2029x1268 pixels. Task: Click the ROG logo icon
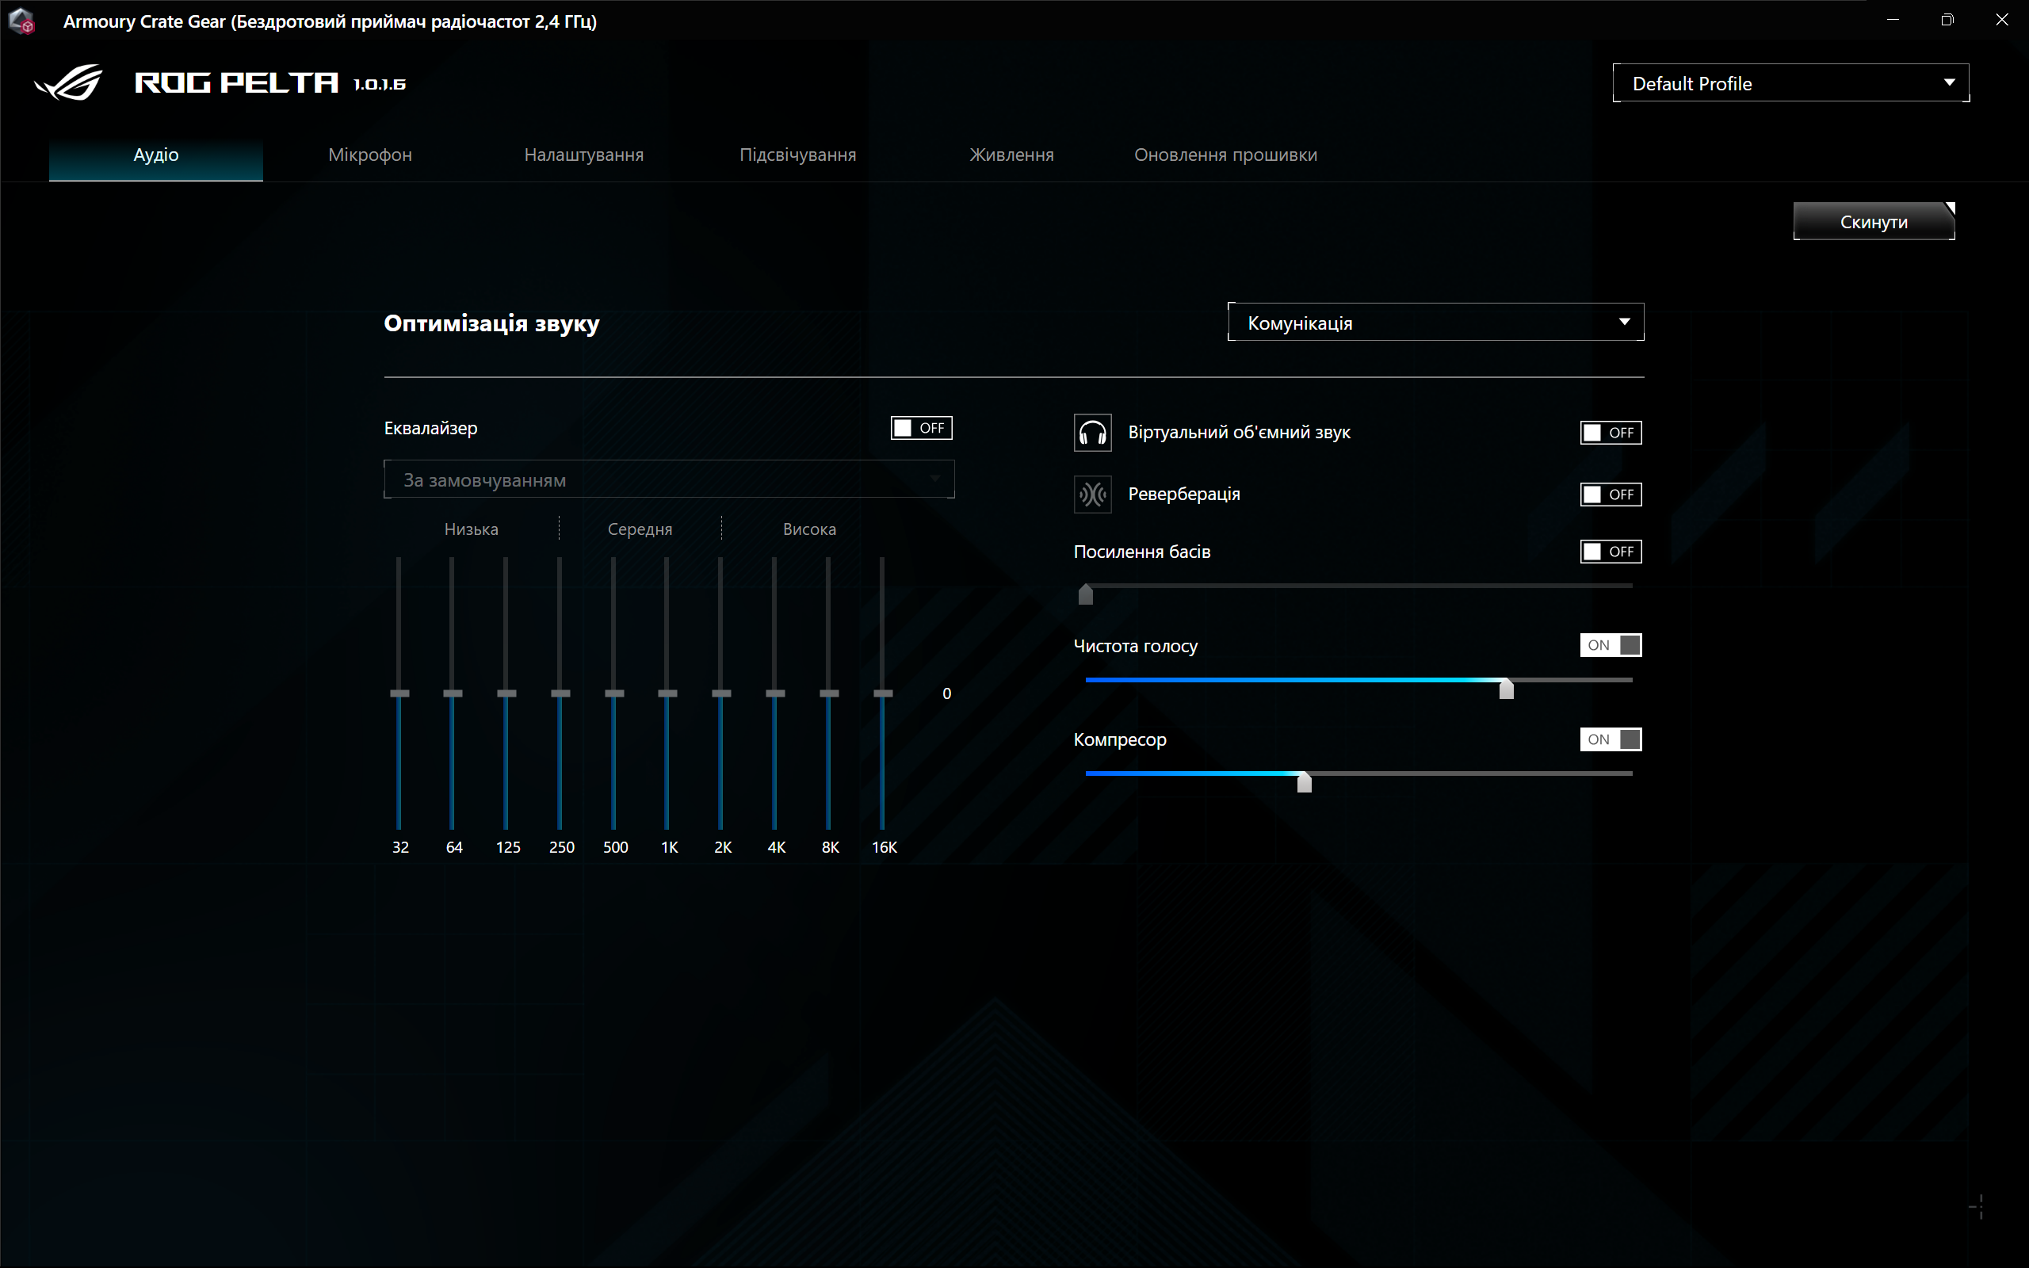click(69, 82)
